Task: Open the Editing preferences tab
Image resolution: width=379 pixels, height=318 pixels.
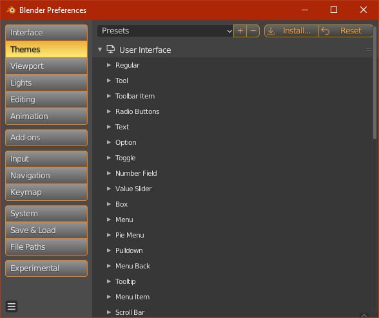Action: tap(46, 100)
